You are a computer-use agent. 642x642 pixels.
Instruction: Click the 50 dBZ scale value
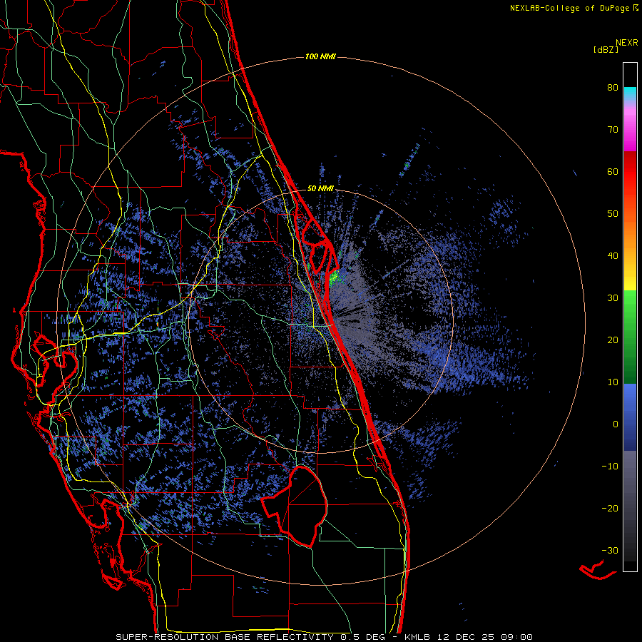pos(613,214)
